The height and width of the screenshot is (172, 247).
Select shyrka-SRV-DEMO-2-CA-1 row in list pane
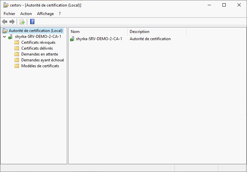tap(99, 39)
